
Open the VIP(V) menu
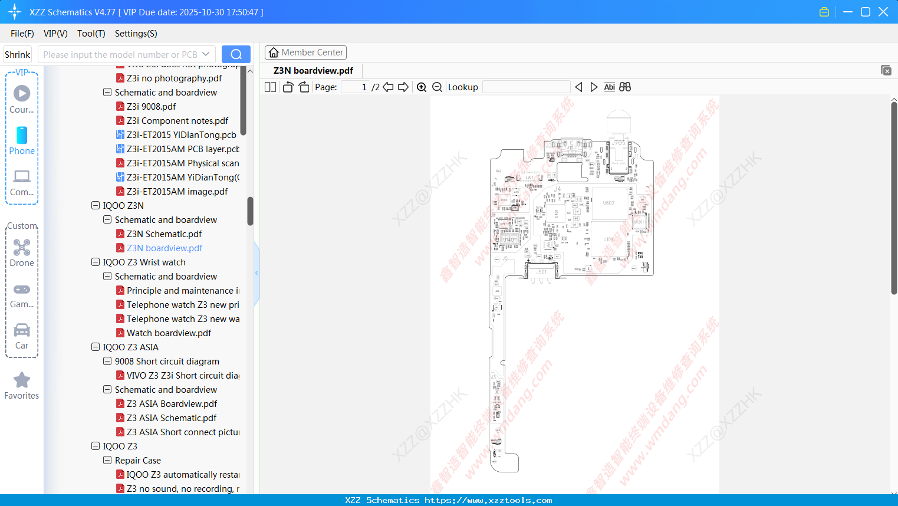click(x=55, y=34)
